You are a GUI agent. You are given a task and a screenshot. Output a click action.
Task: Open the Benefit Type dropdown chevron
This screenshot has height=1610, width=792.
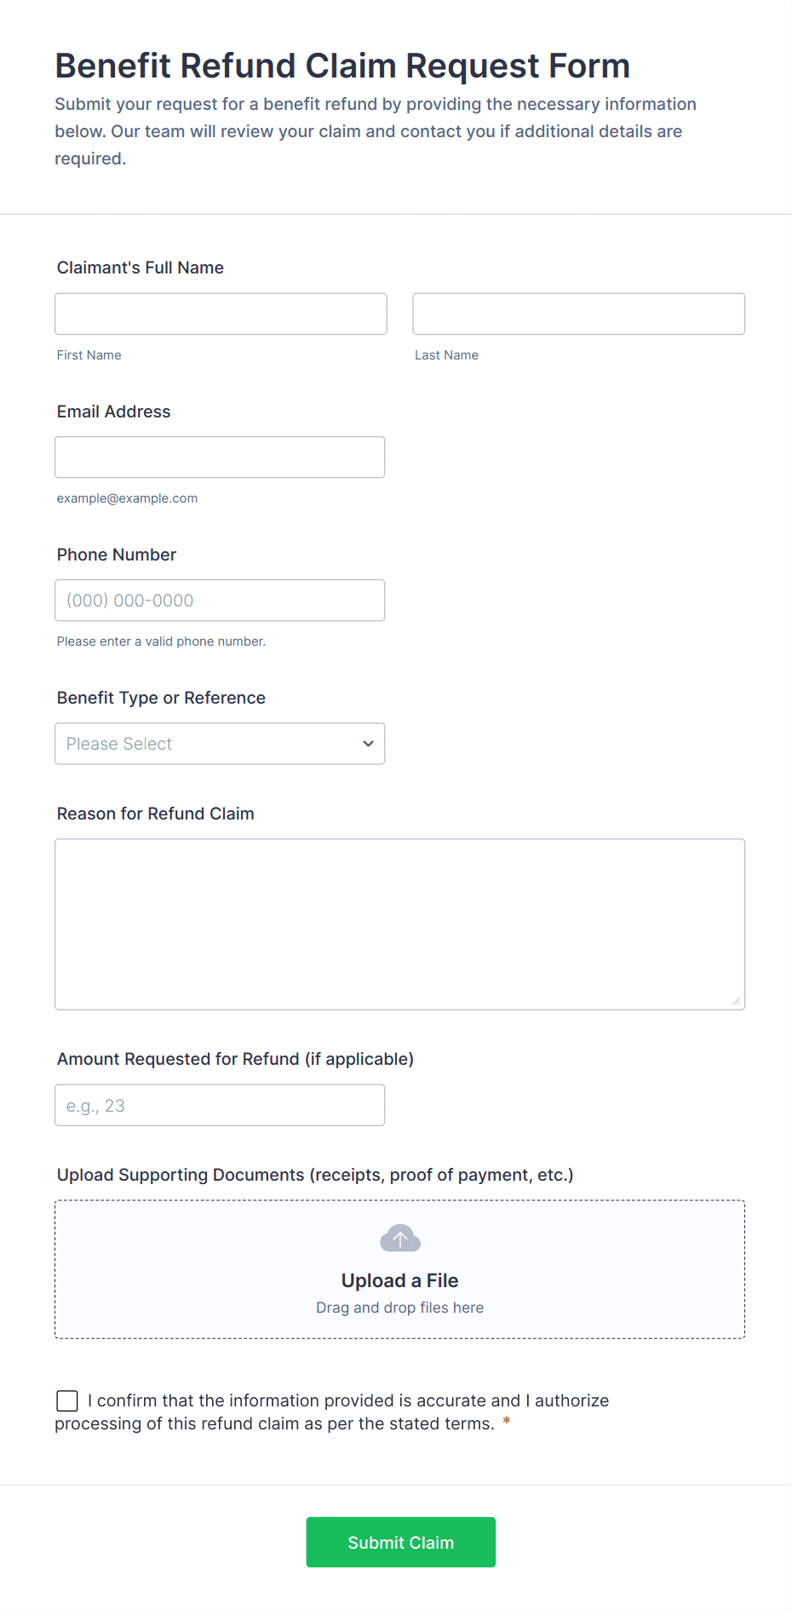368,744
